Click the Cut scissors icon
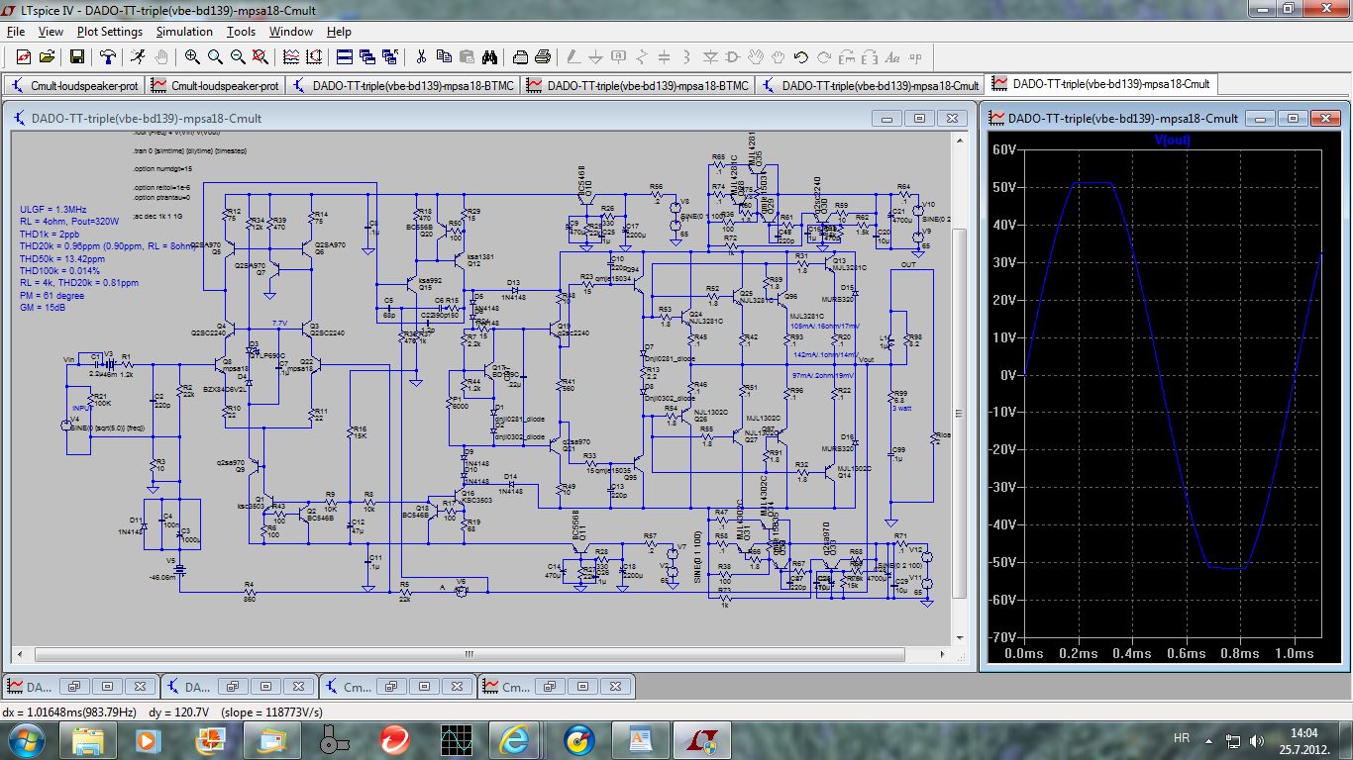The height and width of the screenshot is (760, 1353). 421,56
